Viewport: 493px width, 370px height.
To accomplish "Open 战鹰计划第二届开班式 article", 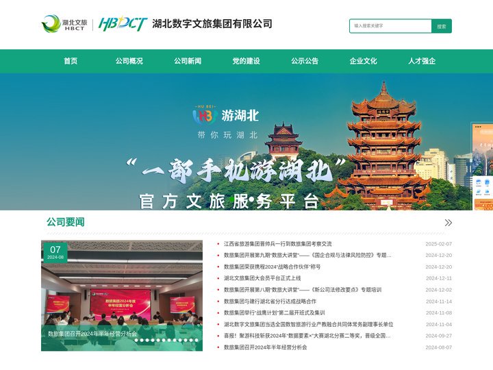I will (x=274, y=312).
